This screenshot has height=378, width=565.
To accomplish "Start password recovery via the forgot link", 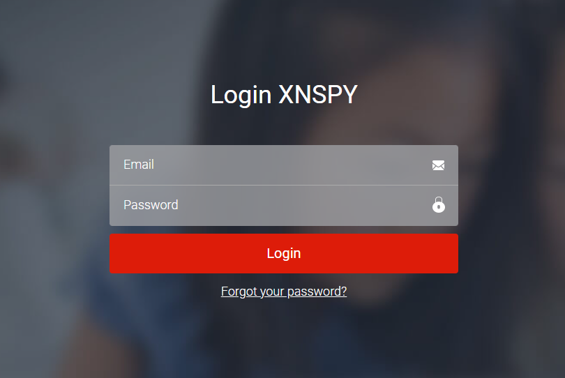I will pyautogui.click(x=284, y=291).
